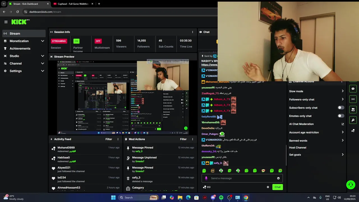Show hidden system tray icons chevron
Image resolution: width=359 pixels, height=202 pixels.
309,198
